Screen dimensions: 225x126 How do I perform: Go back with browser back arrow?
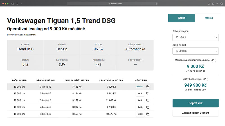tap(17, 3)
